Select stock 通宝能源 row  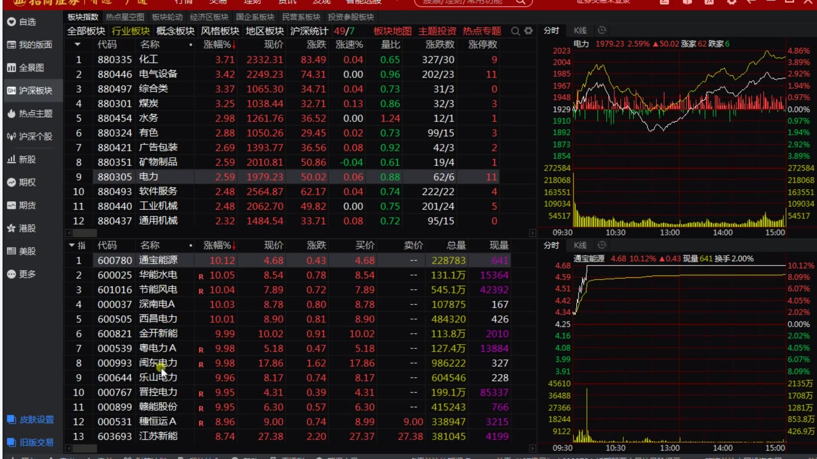[x=288, y=260]
